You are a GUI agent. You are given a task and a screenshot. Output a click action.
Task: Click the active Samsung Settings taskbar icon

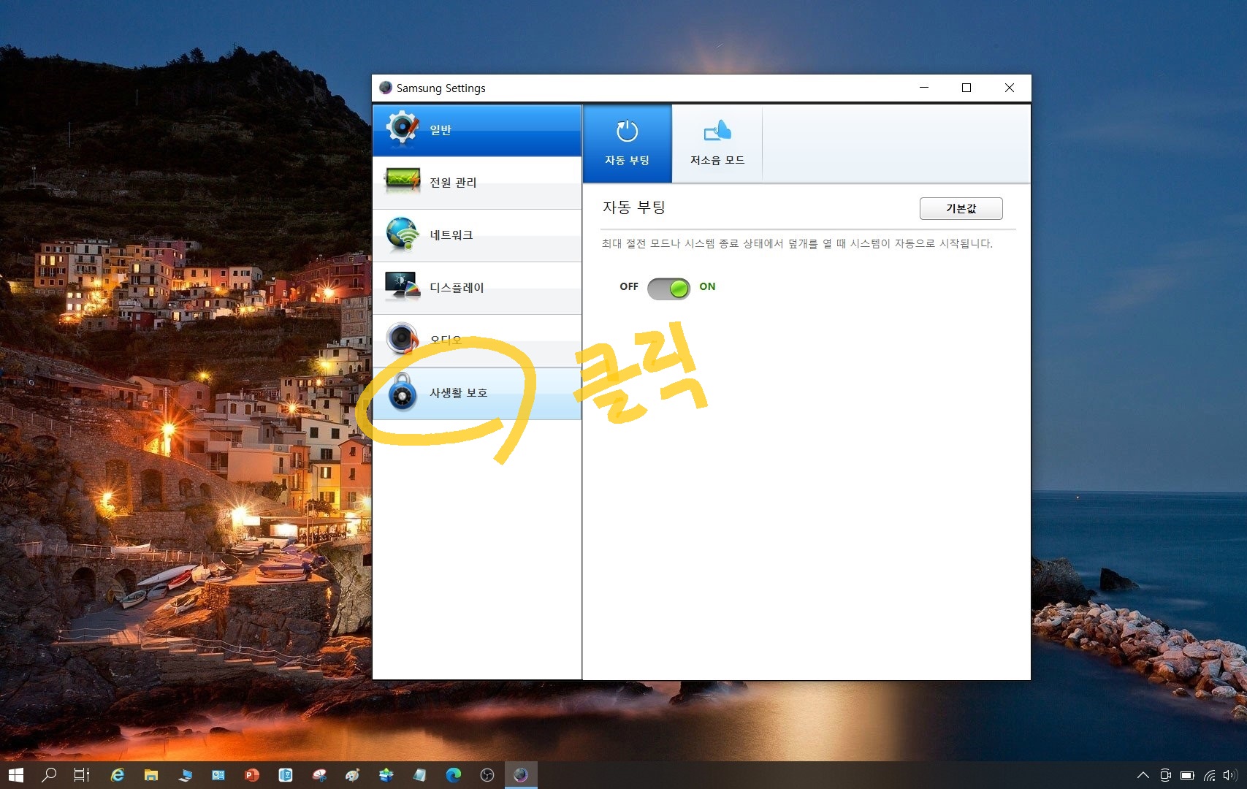point(521,775)
